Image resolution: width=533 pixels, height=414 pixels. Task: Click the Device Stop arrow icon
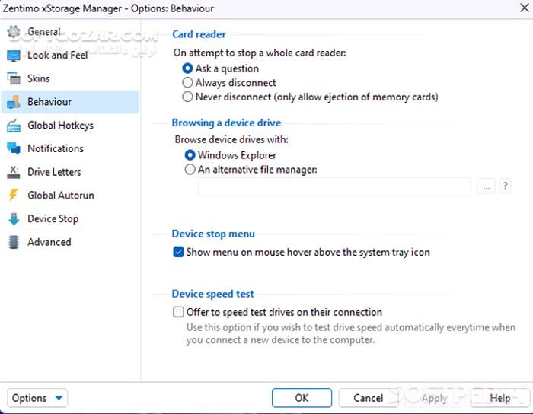pos(14,218)
